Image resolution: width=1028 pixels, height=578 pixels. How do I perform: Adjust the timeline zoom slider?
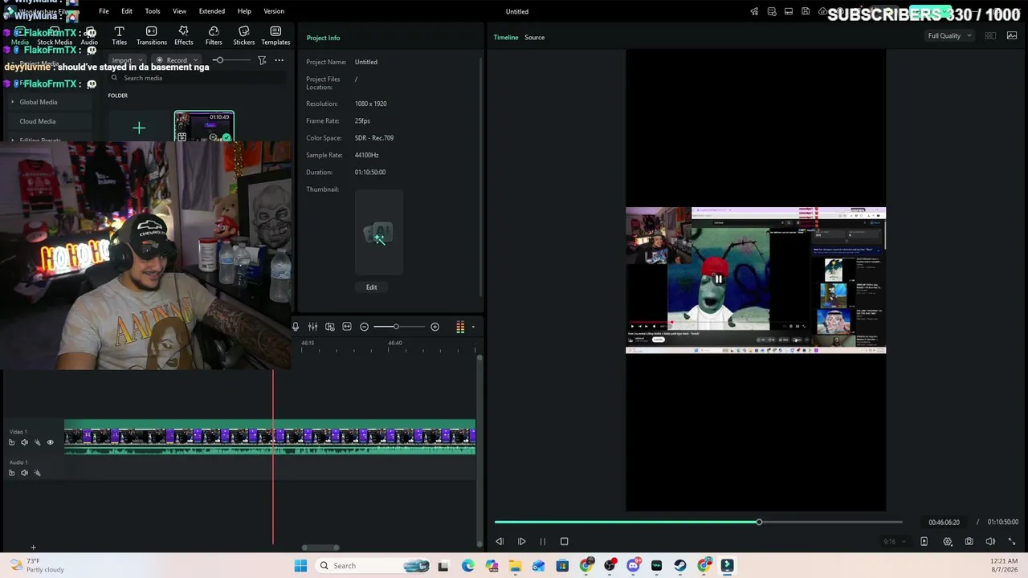point(396,327)
